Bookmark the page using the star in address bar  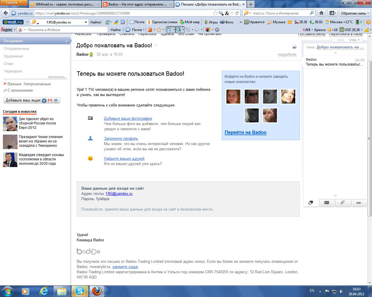215,13
